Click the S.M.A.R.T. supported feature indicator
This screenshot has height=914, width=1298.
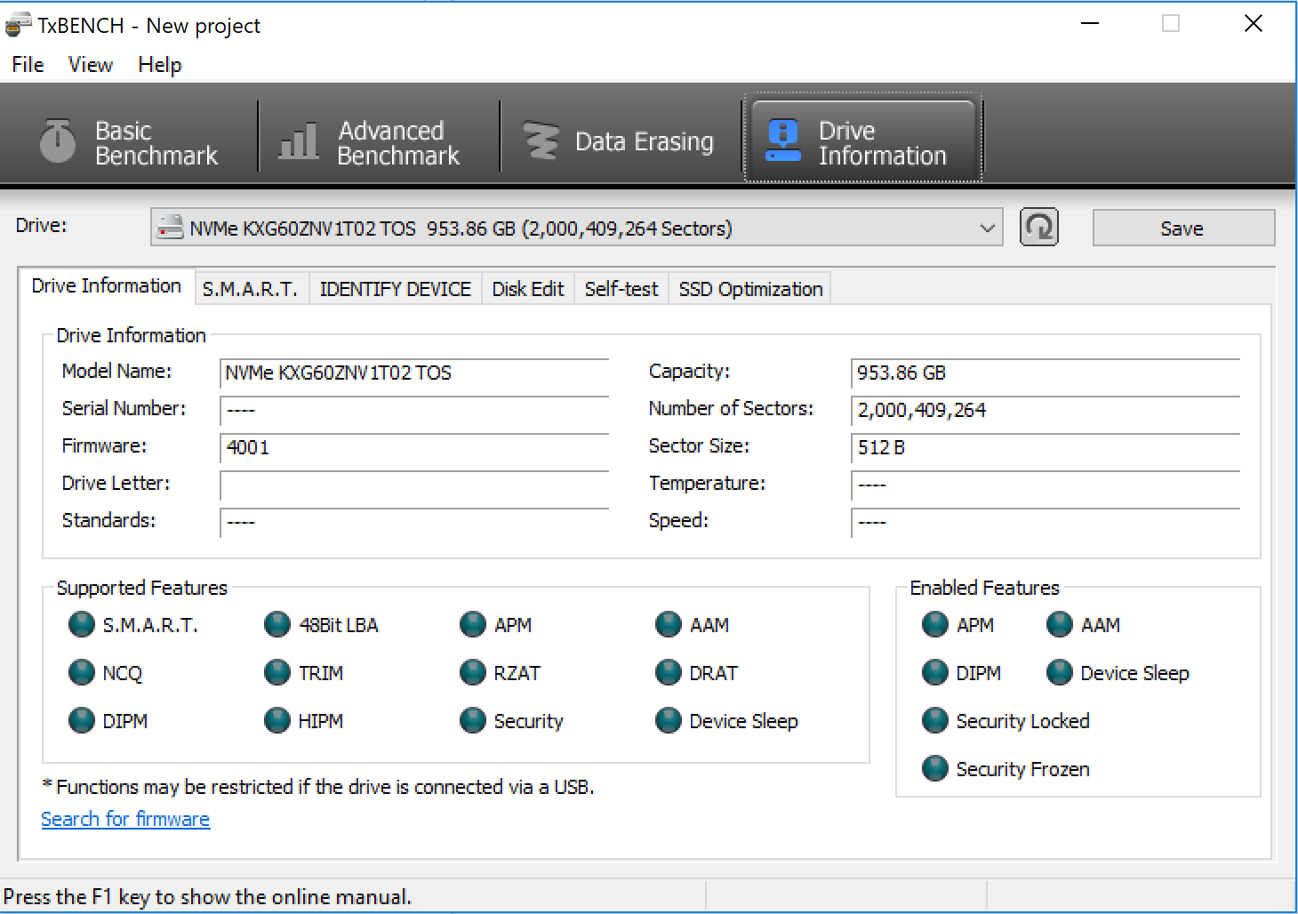point(82,624)
